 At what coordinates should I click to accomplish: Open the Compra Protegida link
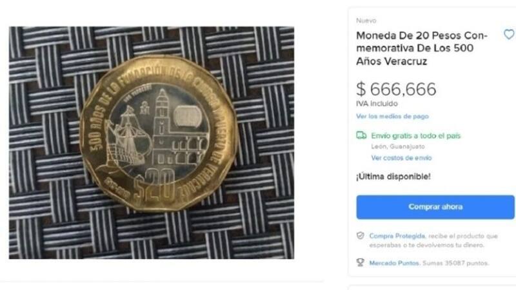397,236
